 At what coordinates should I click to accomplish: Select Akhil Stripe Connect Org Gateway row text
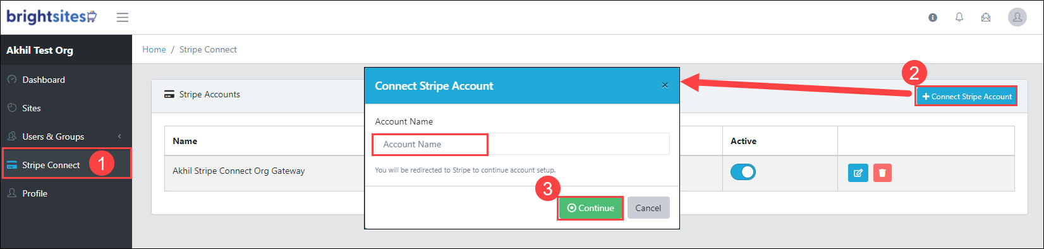tap(239, 171)
